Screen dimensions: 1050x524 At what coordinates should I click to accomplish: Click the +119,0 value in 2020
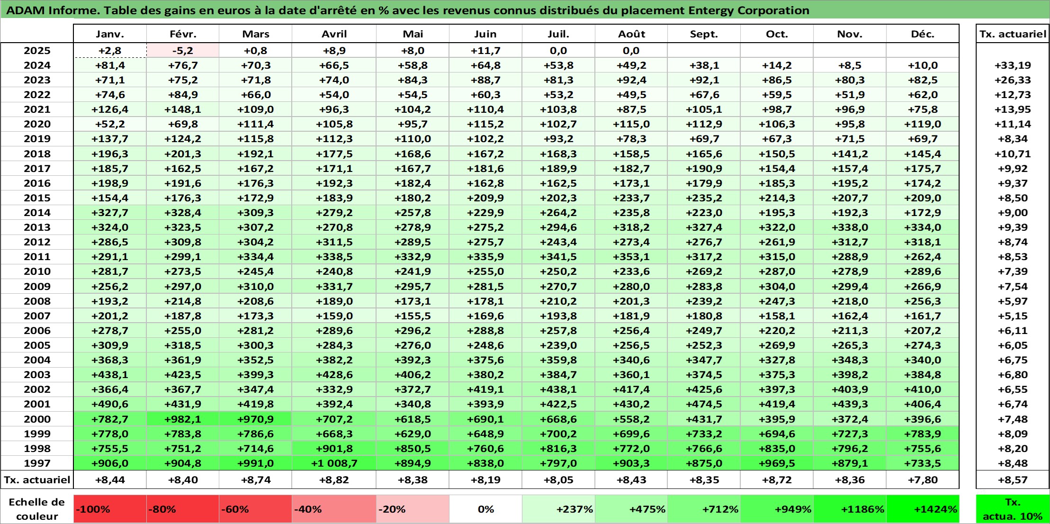click(x=923, y=124)
